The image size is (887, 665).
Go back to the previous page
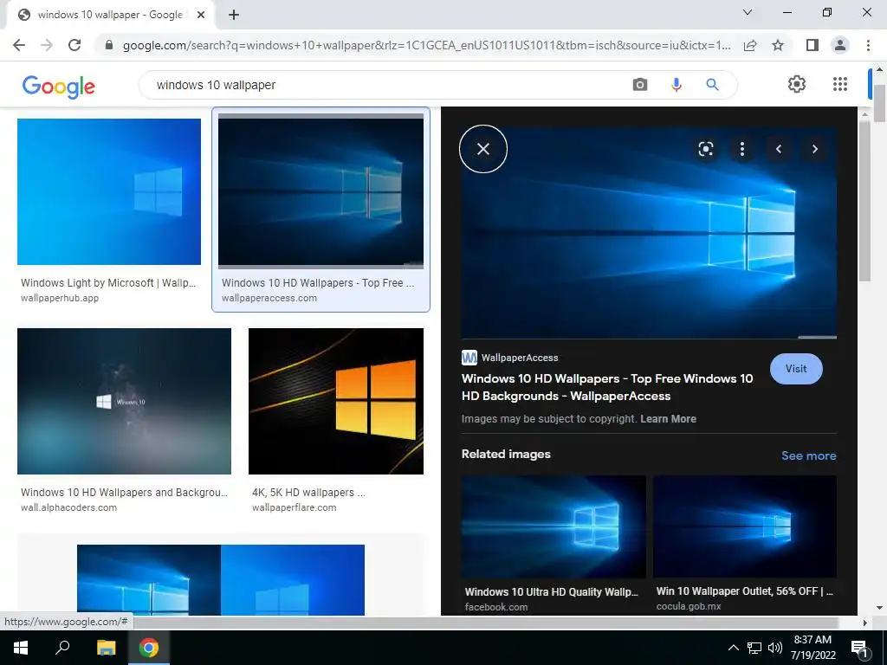click(x=19, y=45)
